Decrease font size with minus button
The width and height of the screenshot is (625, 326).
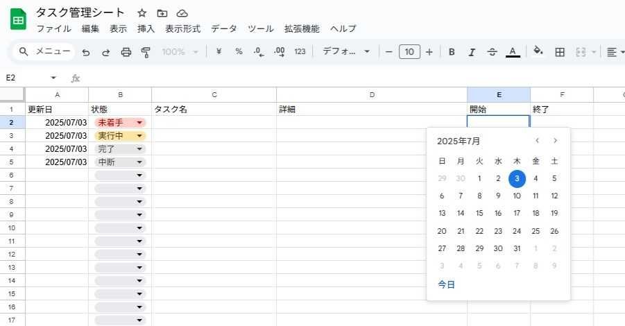pos(389,52)
